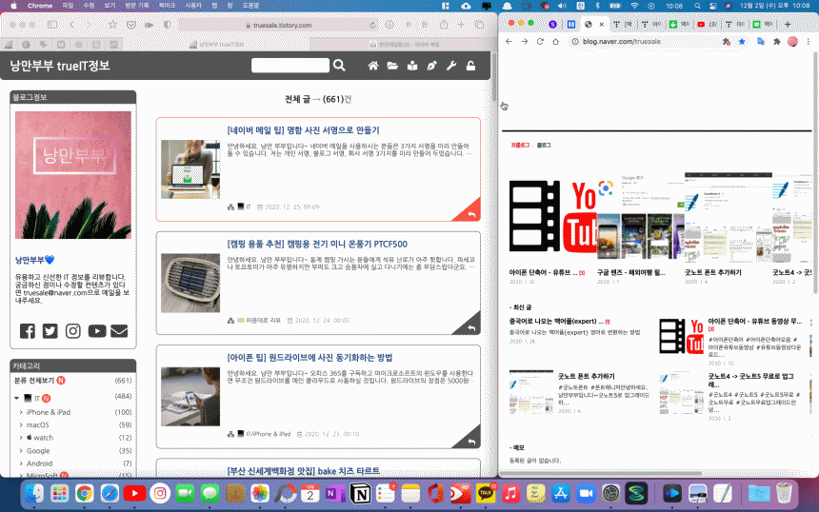The width and height of the screenshot is (819, 512).
Task: Open Notion from the Dock
Action: point(360,493)
